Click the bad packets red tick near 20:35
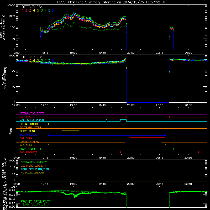Viewport: 210px width, 210px height. pyautogui.click(x=198, y=152)
